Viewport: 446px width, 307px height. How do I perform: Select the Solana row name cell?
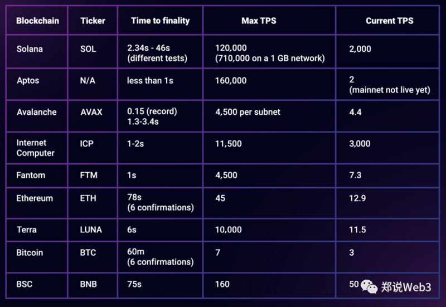[37, 51]
